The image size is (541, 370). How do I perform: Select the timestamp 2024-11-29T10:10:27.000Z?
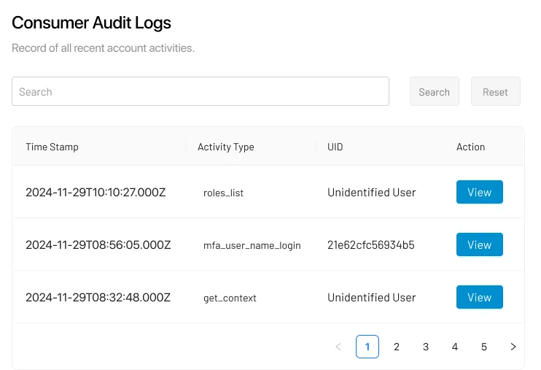tap(96, 192)
